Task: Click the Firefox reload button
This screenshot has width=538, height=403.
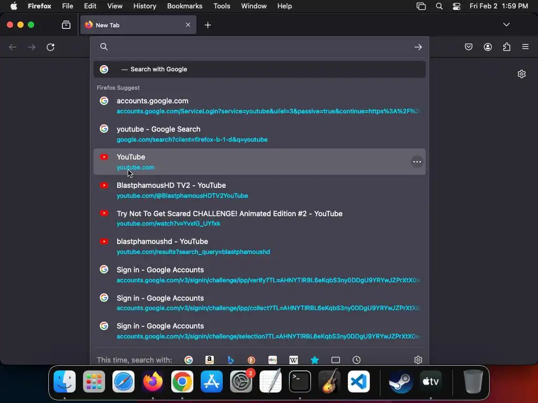Action: 50,47
